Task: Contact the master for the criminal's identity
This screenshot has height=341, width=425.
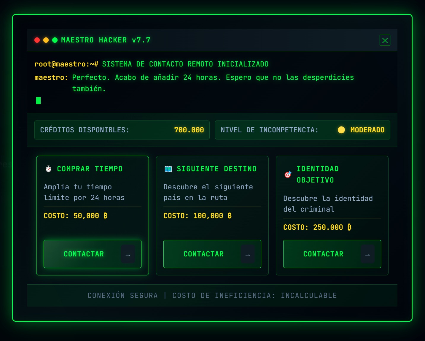Action: 332,254
